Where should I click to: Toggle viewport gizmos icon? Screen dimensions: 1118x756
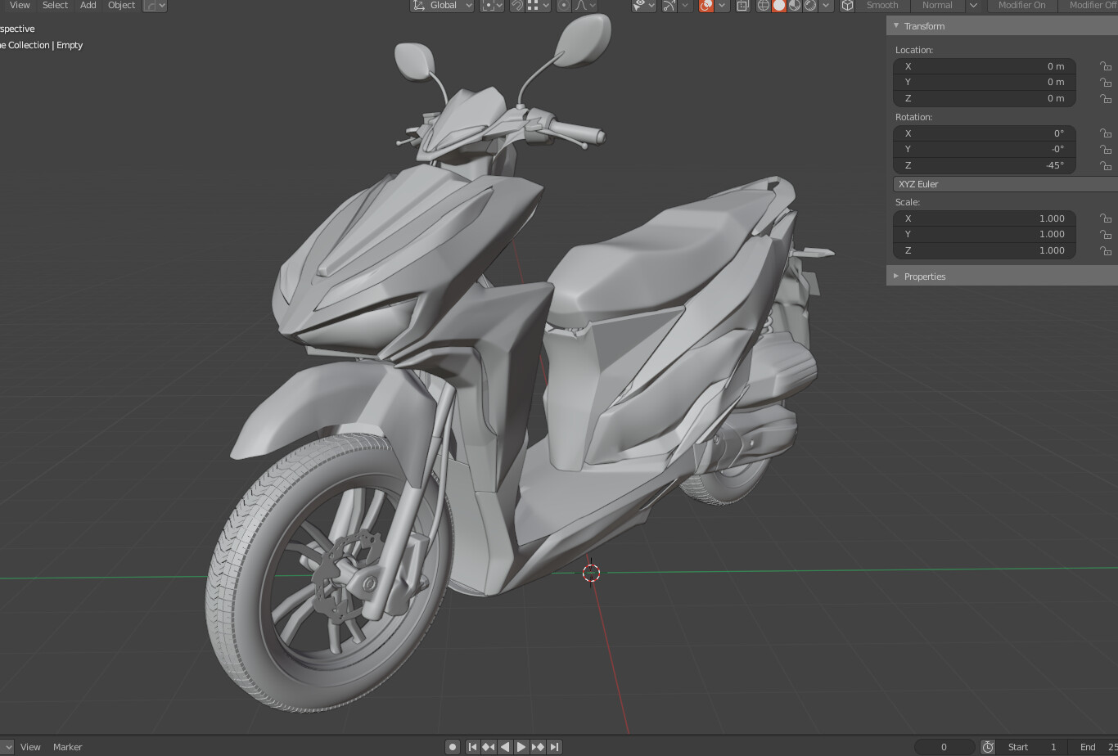click(x=669, y=5)
